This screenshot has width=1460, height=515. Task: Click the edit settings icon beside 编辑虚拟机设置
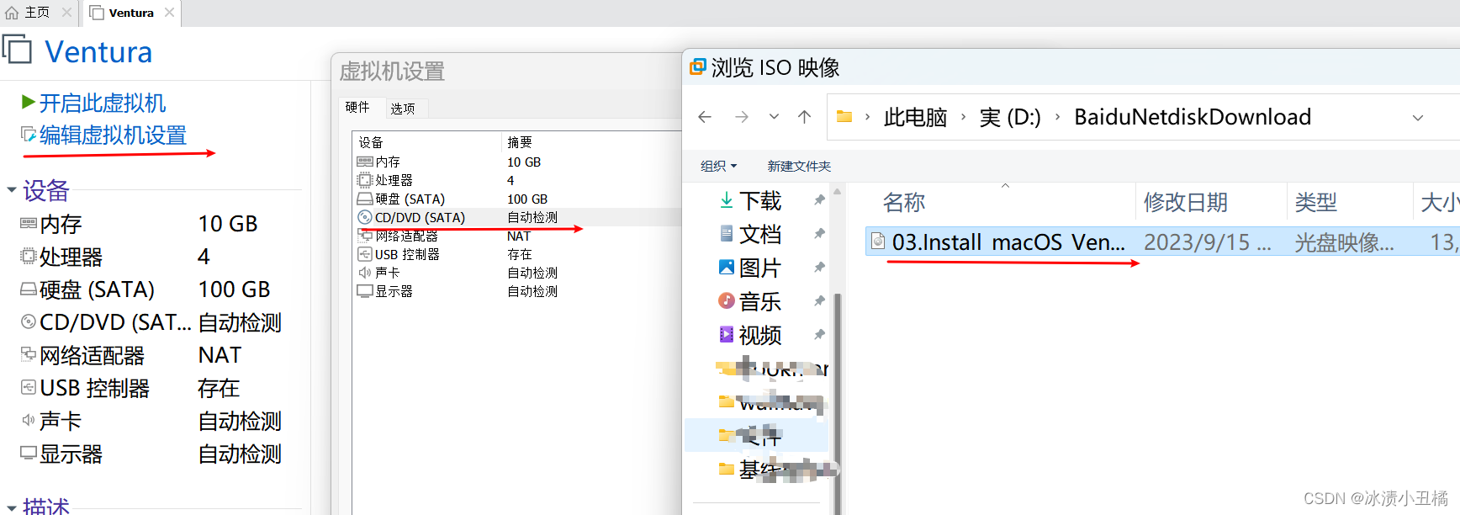point(29,135)
